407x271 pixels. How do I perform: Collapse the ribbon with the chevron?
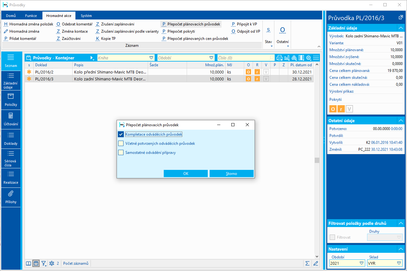point(319,46)
